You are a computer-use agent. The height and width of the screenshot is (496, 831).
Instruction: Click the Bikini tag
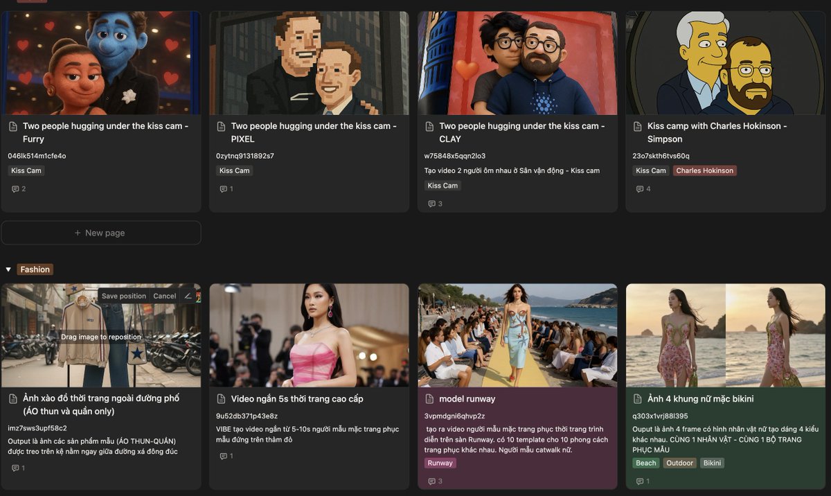712,463
